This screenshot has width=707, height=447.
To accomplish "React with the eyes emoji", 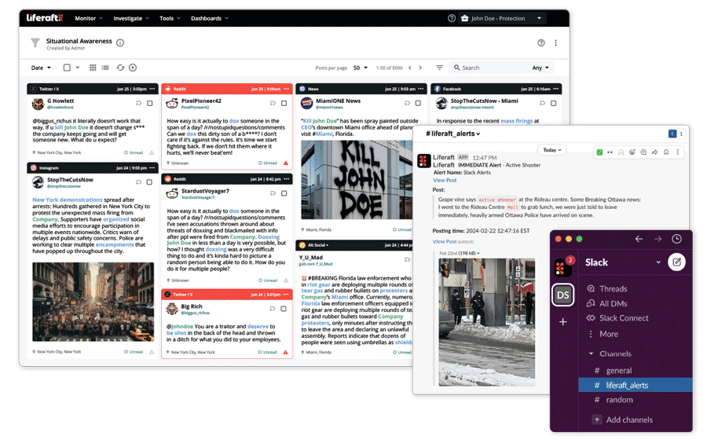I will (610, 152).
